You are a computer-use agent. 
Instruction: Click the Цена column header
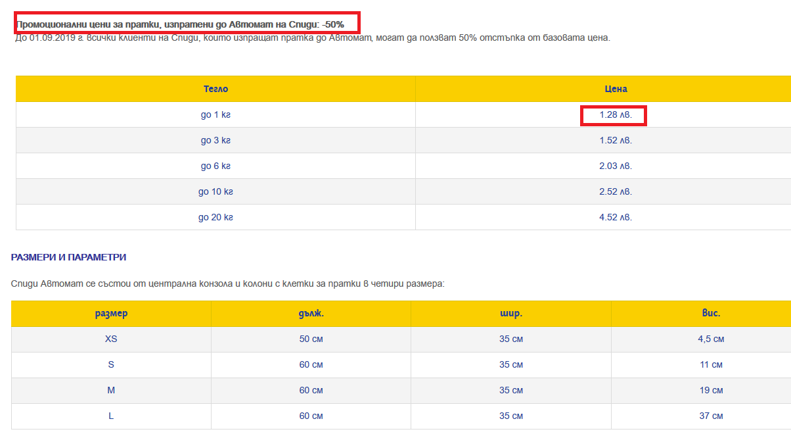click(616, 89)
